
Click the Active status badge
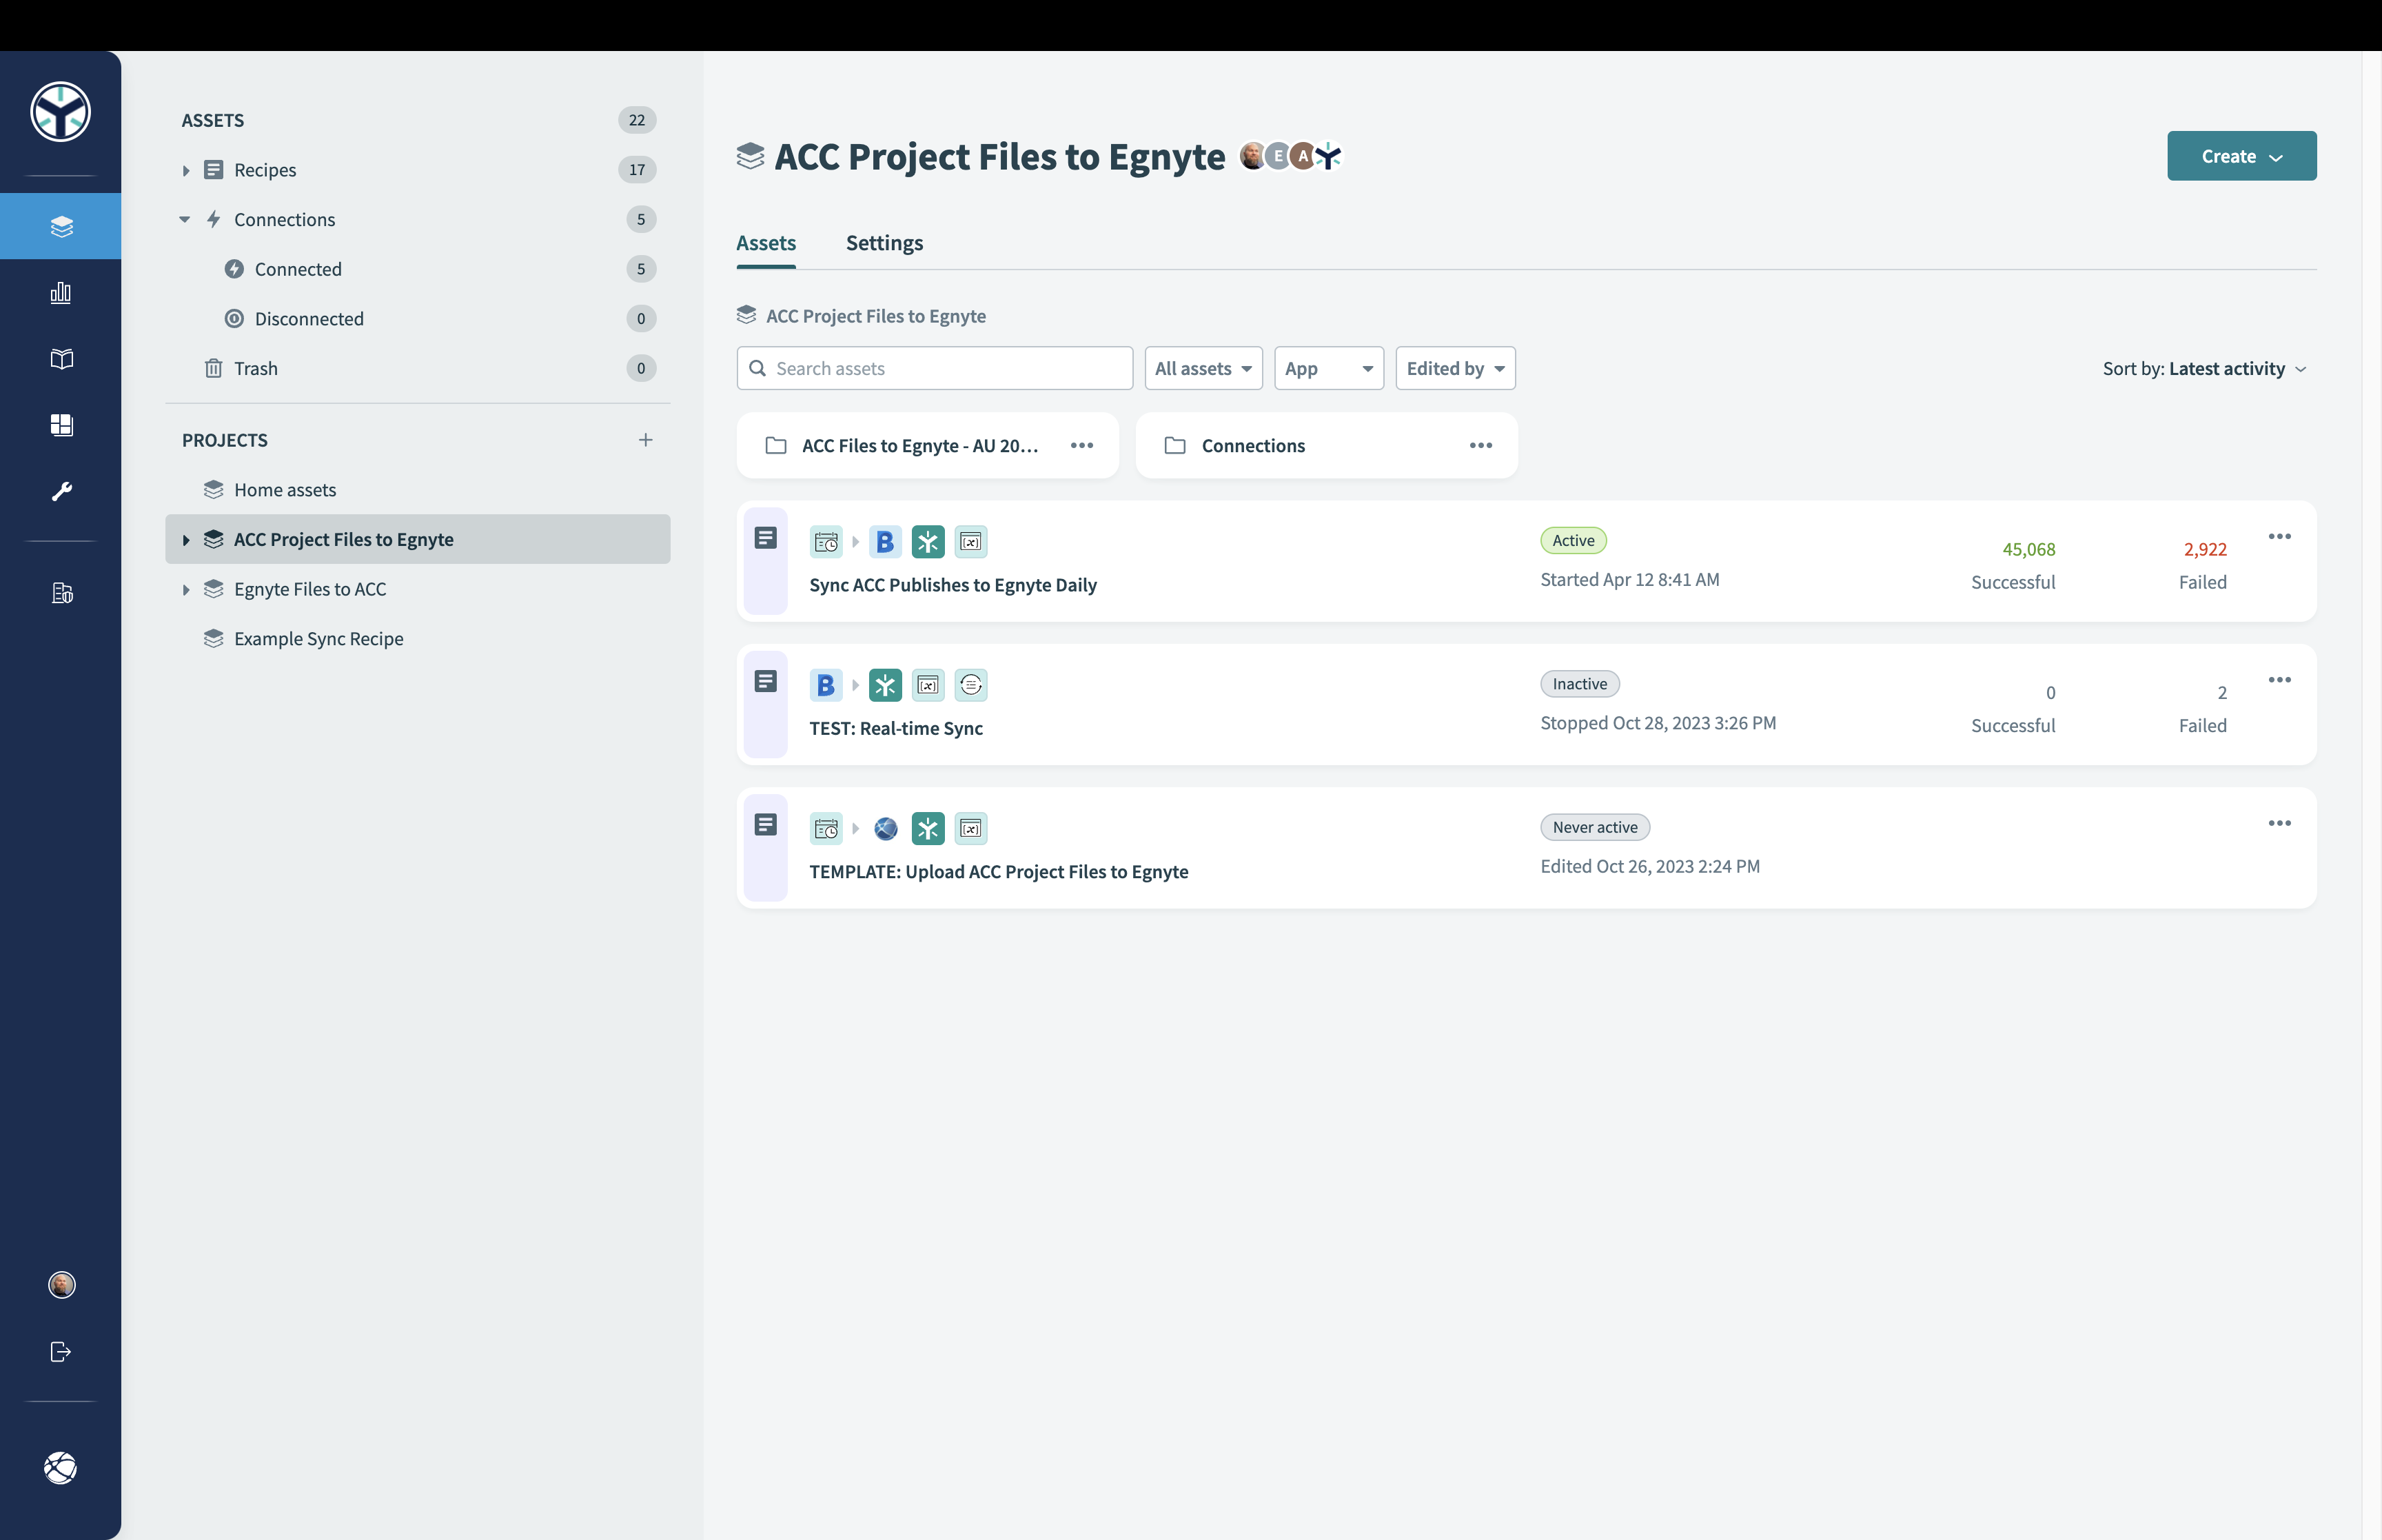coord(1574,541)
